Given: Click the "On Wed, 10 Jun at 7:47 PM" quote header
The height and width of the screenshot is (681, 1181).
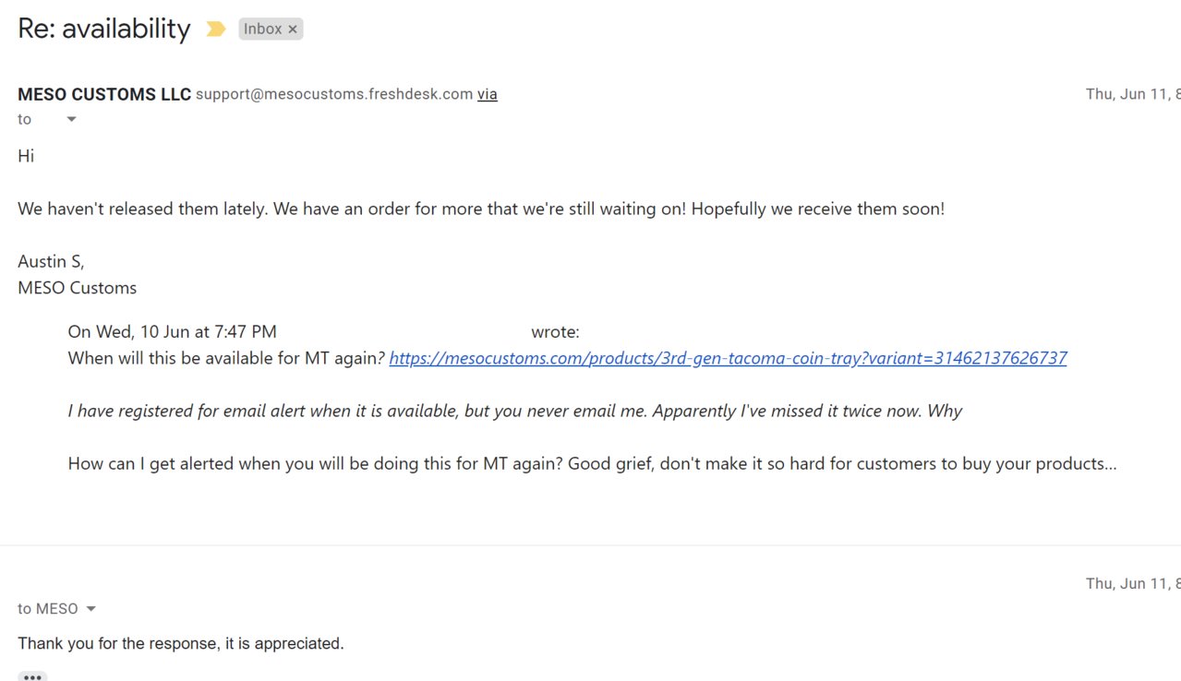Looking at the screenshot, I should click(173, 331).
